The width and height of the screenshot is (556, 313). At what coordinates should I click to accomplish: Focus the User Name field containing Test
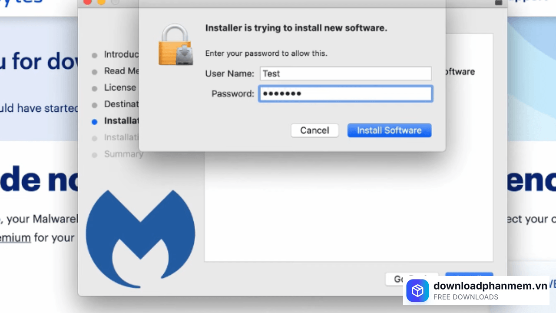point(345,73)
